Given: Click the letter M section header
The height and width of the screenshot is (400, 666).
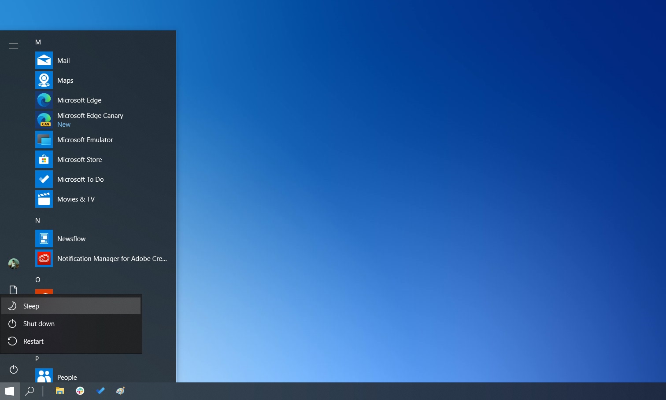Looking at the screenshot, I should (x=38, y=42).
